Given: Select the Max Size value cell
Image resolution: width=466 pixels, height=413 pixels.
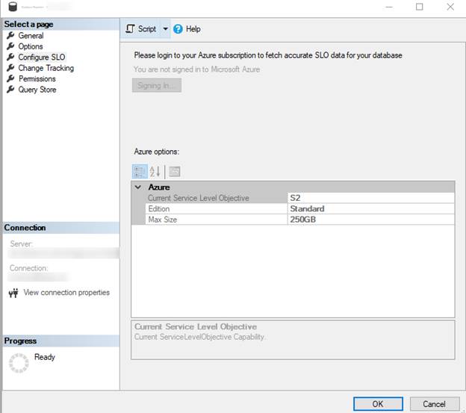Looking at the screenshot, I should (370, 220).
